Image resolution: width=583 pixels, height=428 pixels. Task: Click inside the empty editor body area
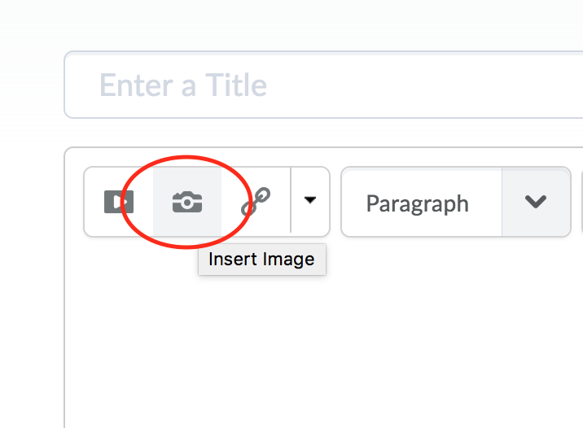click(x=326, y=342)
